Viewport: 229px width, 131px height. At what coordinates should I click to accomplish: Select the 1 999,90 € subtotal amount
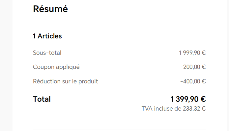[x=192, y=53]
